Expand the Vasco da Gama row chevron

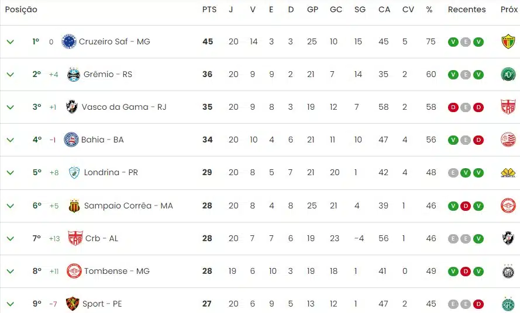click(x=10, y=107)
